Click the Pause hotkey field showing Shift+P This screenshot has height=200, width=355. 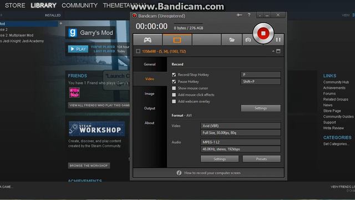[x=261, y=82]
